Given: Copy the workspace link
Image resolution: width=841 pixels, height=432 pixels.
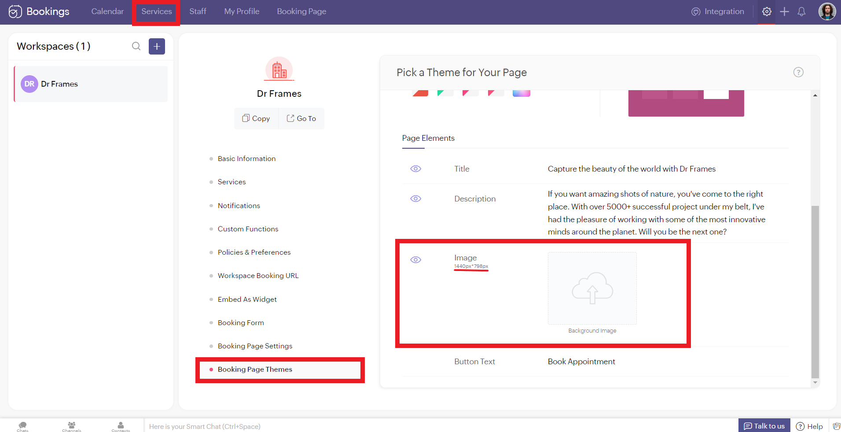Looking at the screenshot, I should tap(256, 118).
